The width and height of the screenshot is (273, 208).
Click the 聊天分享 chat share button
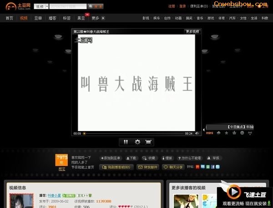[x=173, y=167]
